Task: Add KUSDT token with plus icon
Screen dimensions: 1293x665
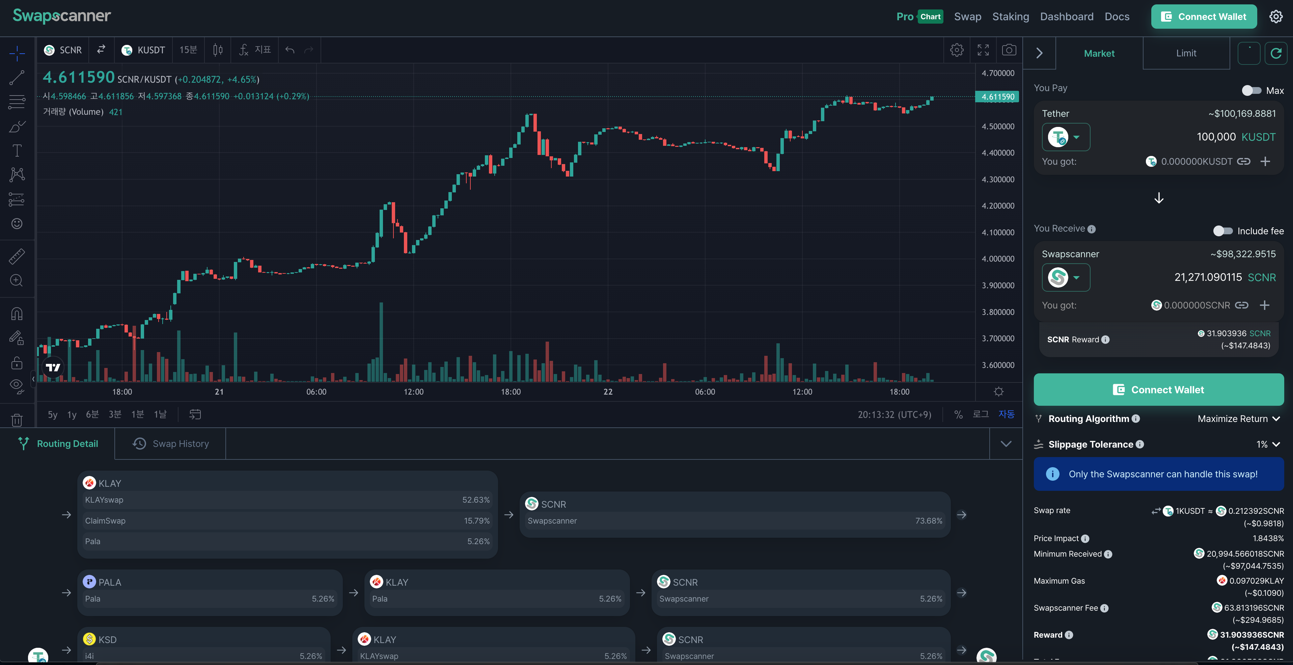Action: pyautogui.click(x=1265, y=161)
